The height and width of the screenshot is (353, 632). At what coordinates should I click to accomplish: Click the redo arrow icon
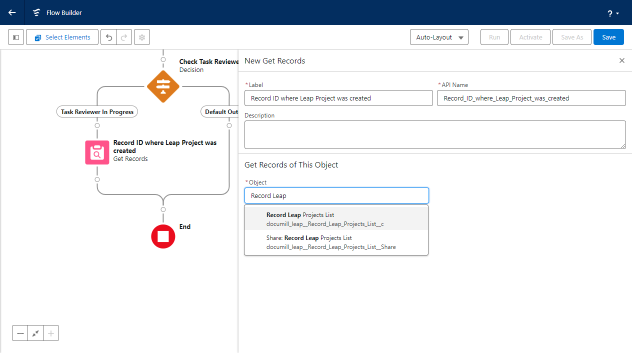tap(123, 37)
